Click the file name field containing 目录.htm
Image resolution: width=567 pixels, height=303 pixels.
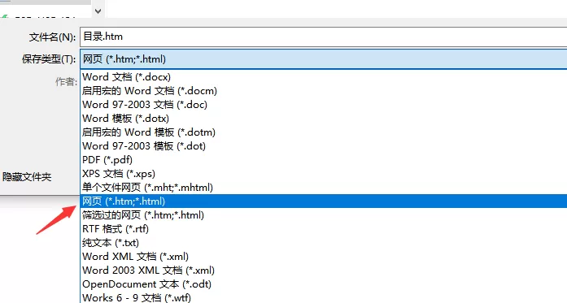pos(323,37)
